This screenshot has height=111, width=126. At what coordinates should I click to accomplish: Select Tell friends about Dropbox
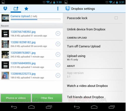[x=94, y=97]
